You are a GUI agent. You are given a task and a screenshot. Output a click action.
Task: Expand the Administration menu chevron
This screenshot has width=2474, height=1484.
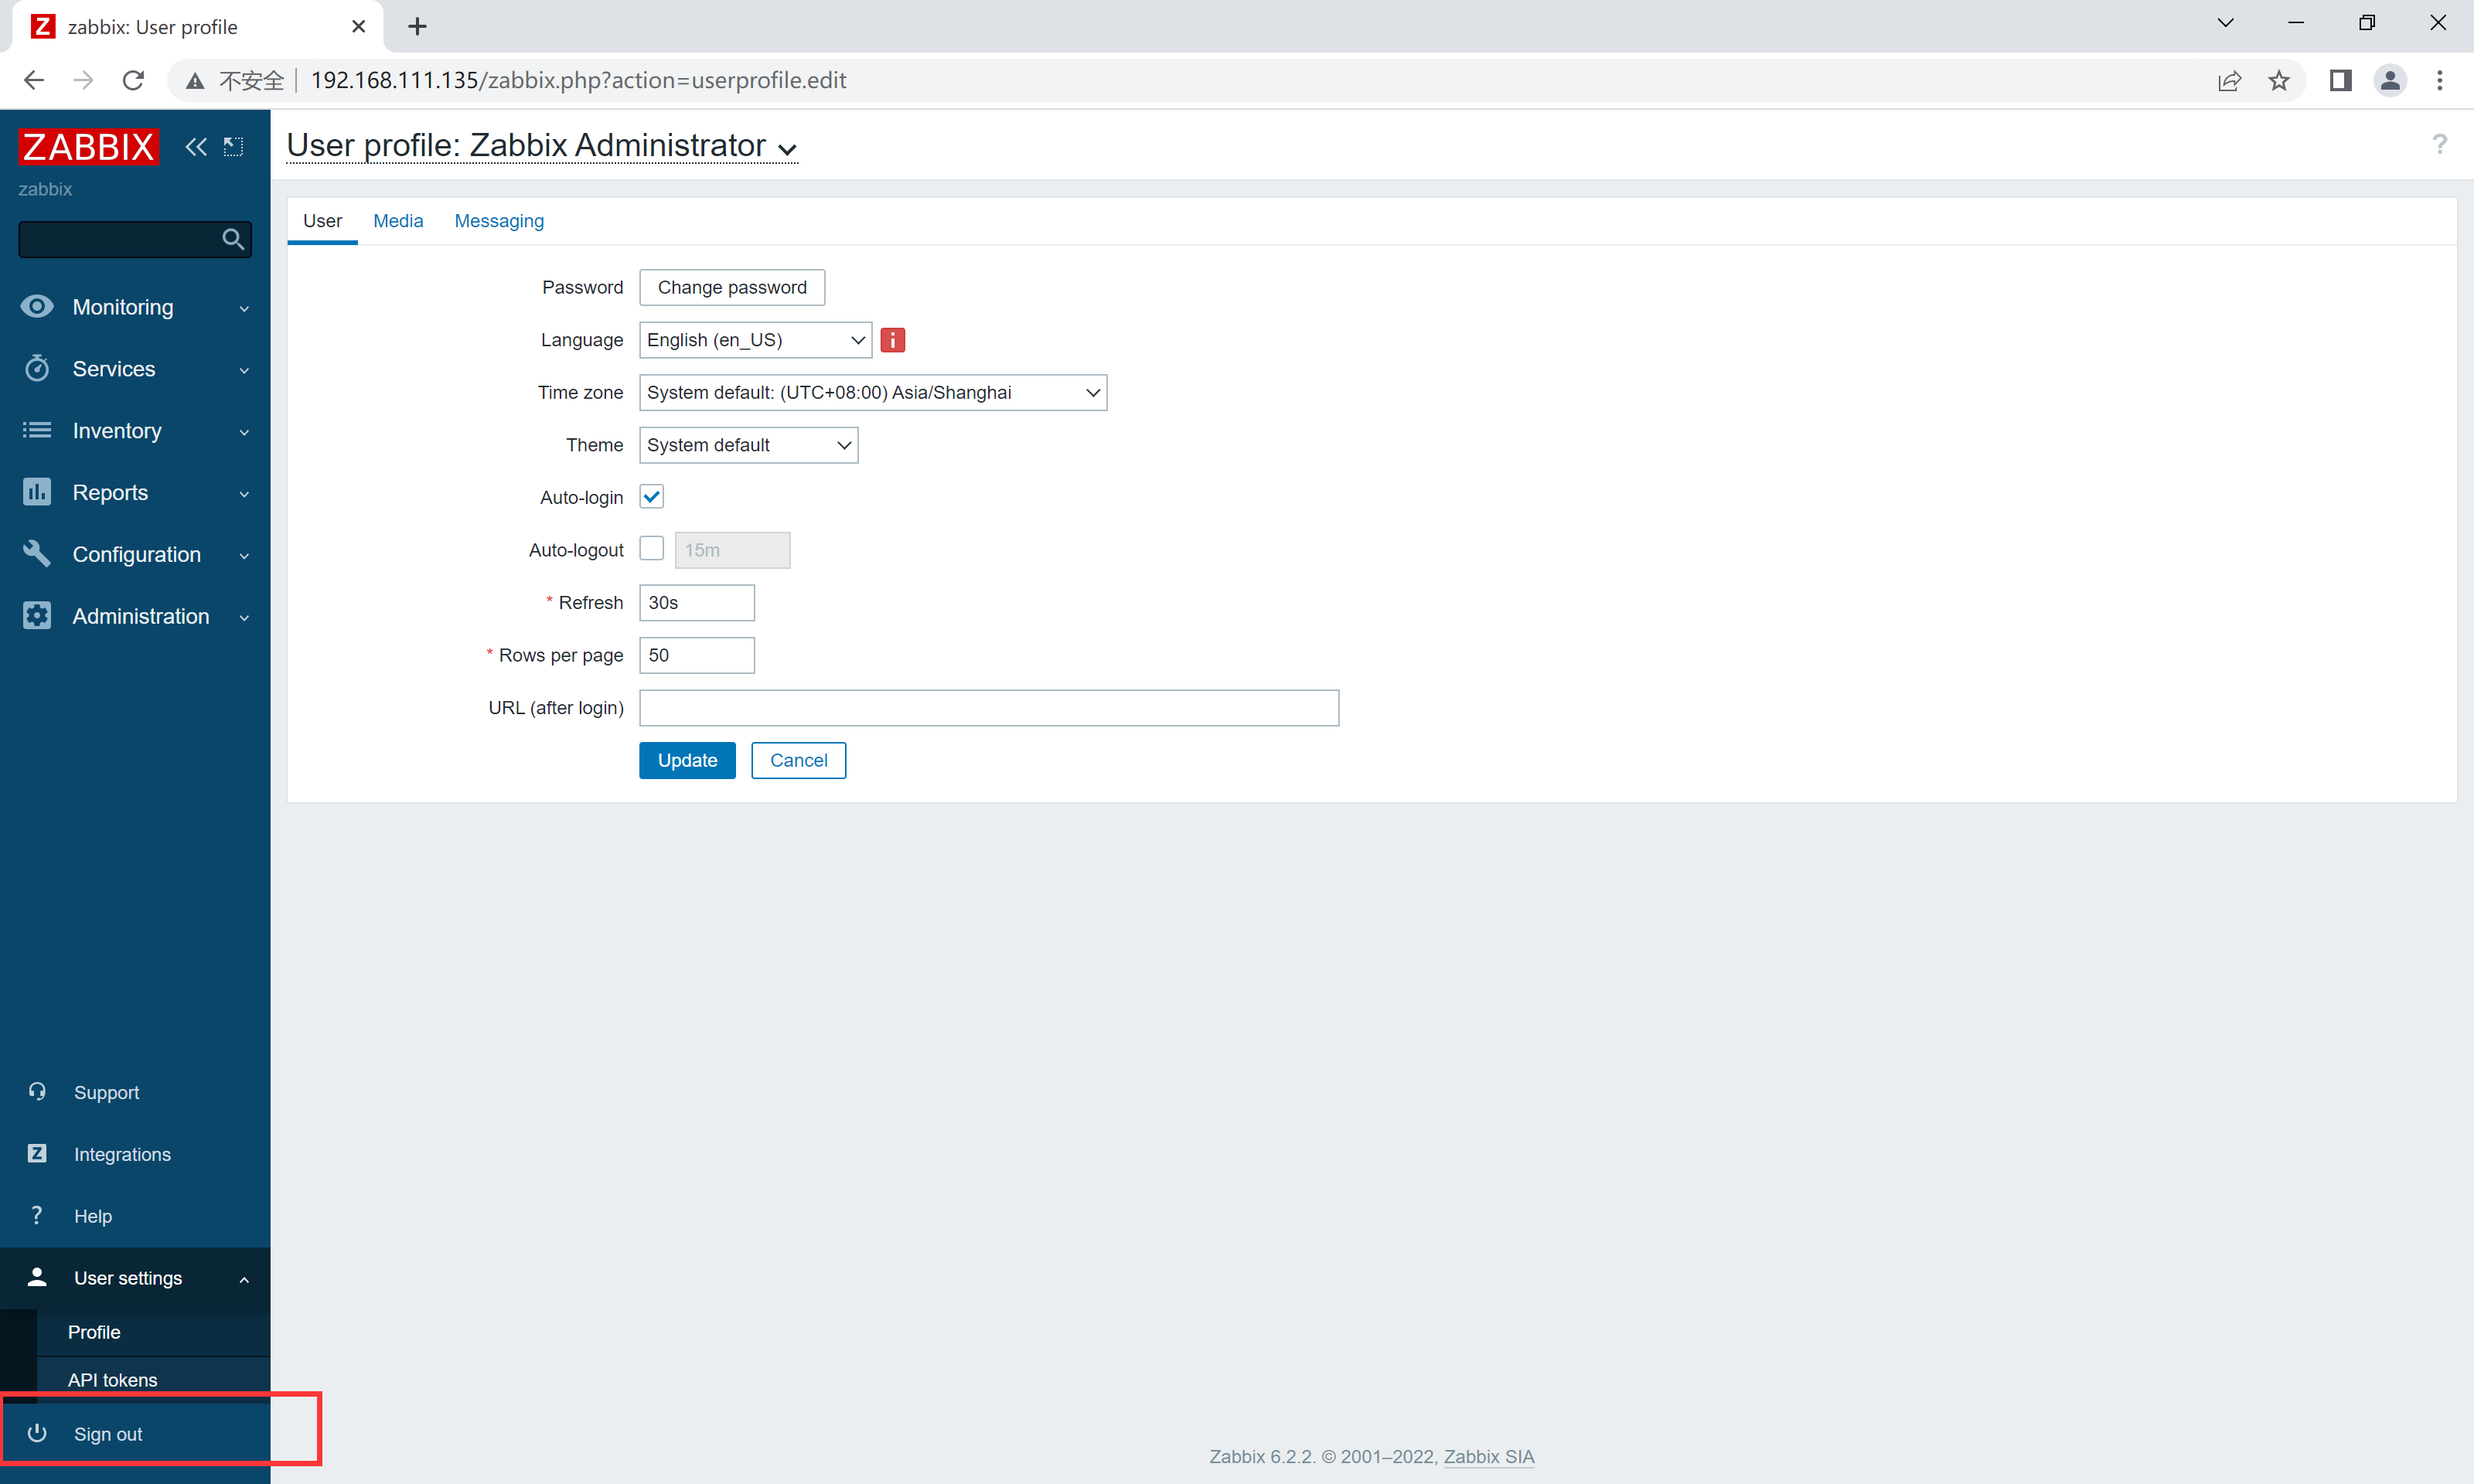tap(244, 617)
